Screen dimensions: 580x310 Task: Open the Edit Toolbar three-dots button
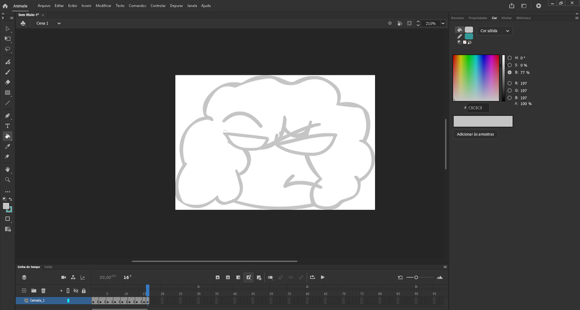[x=7, y=191]
